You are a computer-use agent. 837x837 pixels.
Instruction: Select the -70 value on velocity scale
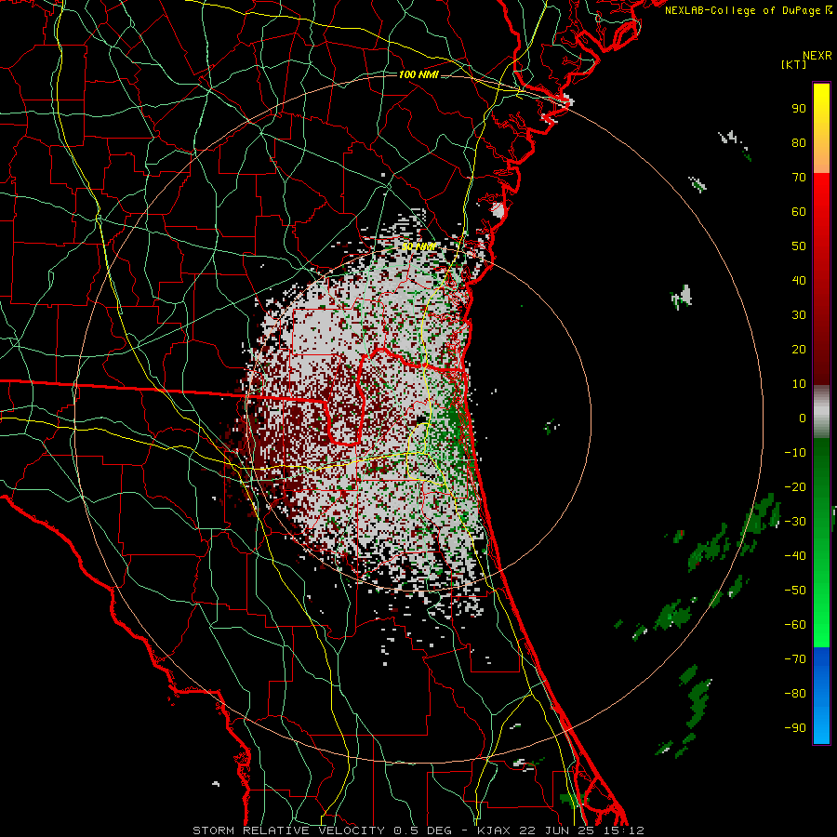[x=795, y=659]
